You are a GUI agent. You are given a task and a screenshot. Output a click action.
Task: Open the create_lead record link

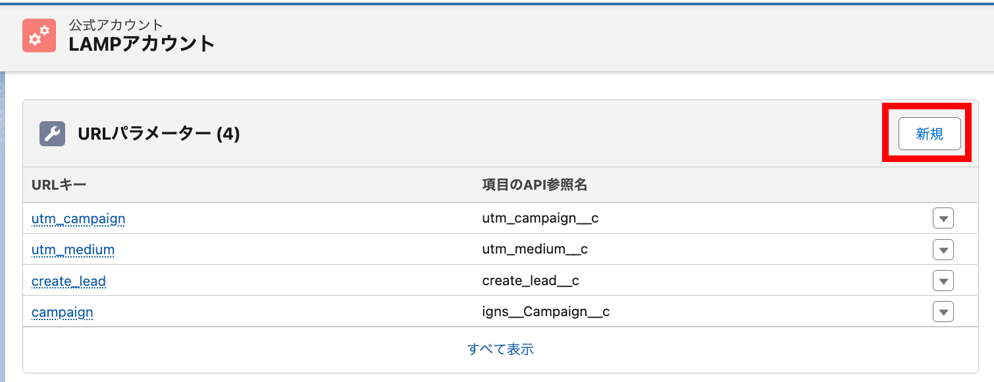(68, 281)
